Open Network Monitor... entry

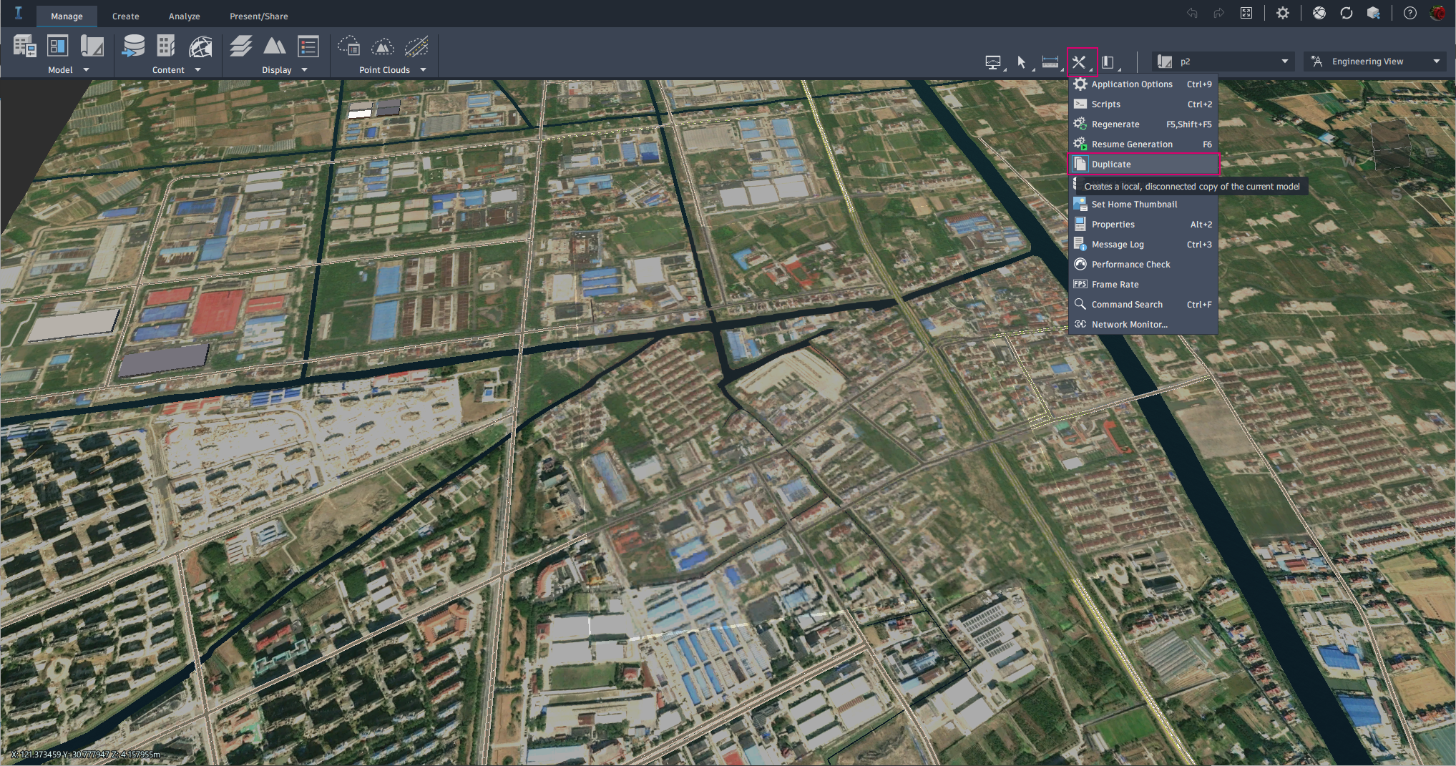[x=1143, y=325]
